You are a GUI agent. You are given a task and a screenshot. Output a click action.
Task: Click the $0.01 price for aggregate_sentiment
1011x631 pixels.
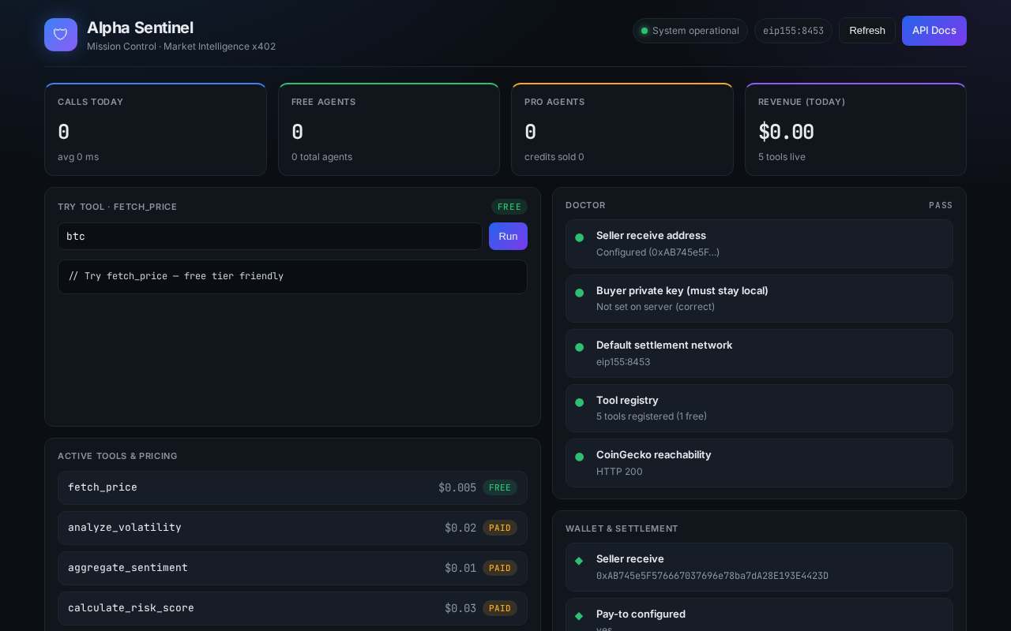tap(460, 568)
